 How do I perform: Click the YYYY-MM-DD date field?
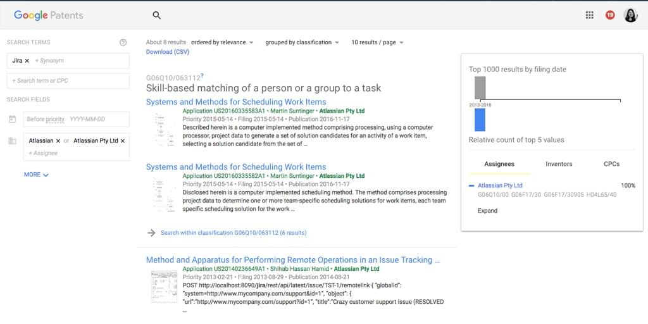coord(87,120)
